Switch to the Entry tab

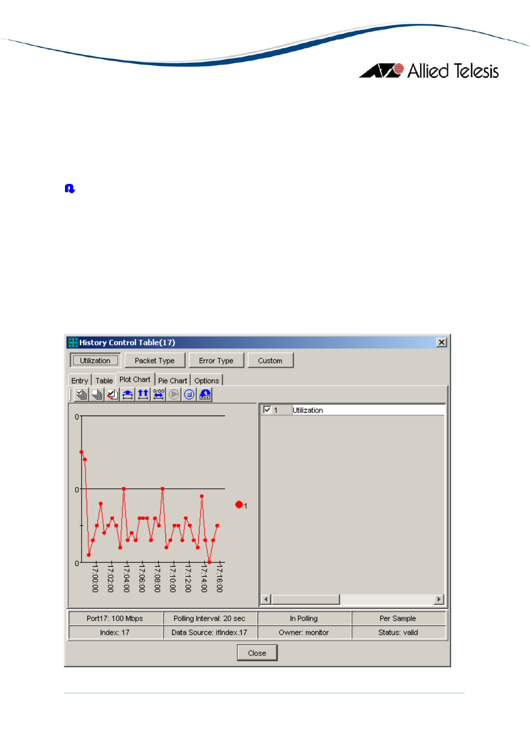pyautogui.click(x=79, y=381)
